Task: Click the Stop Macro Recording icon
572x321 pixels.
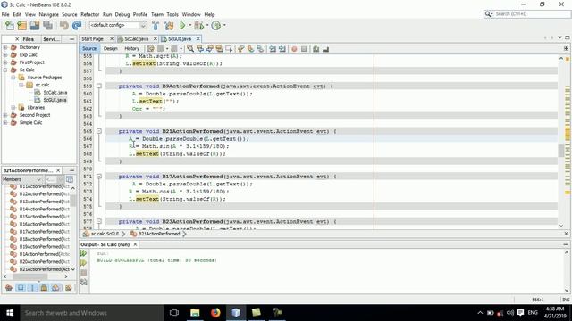Action: tap(304, 49)
